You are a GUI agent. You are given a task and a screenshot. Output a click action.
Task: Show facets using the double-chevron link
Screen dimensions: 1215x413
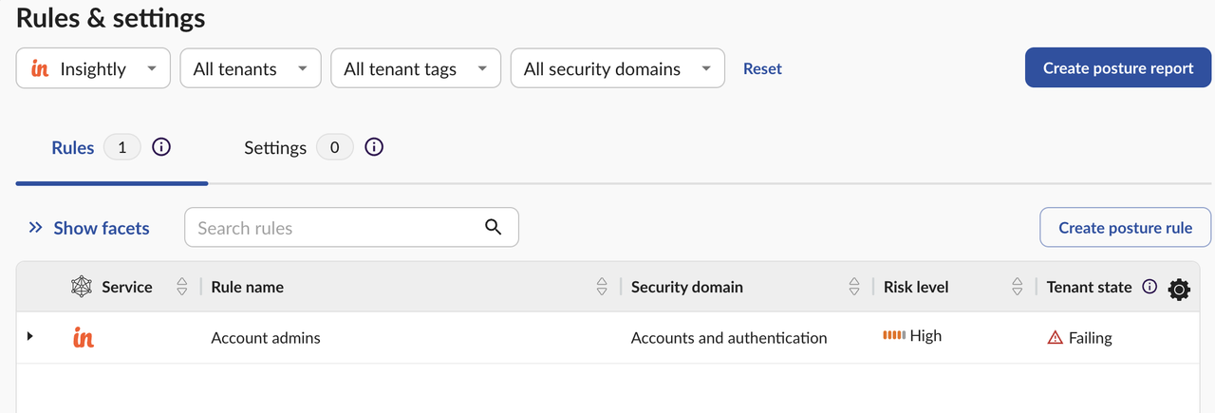pyautogui.click(x=88, y=228)
